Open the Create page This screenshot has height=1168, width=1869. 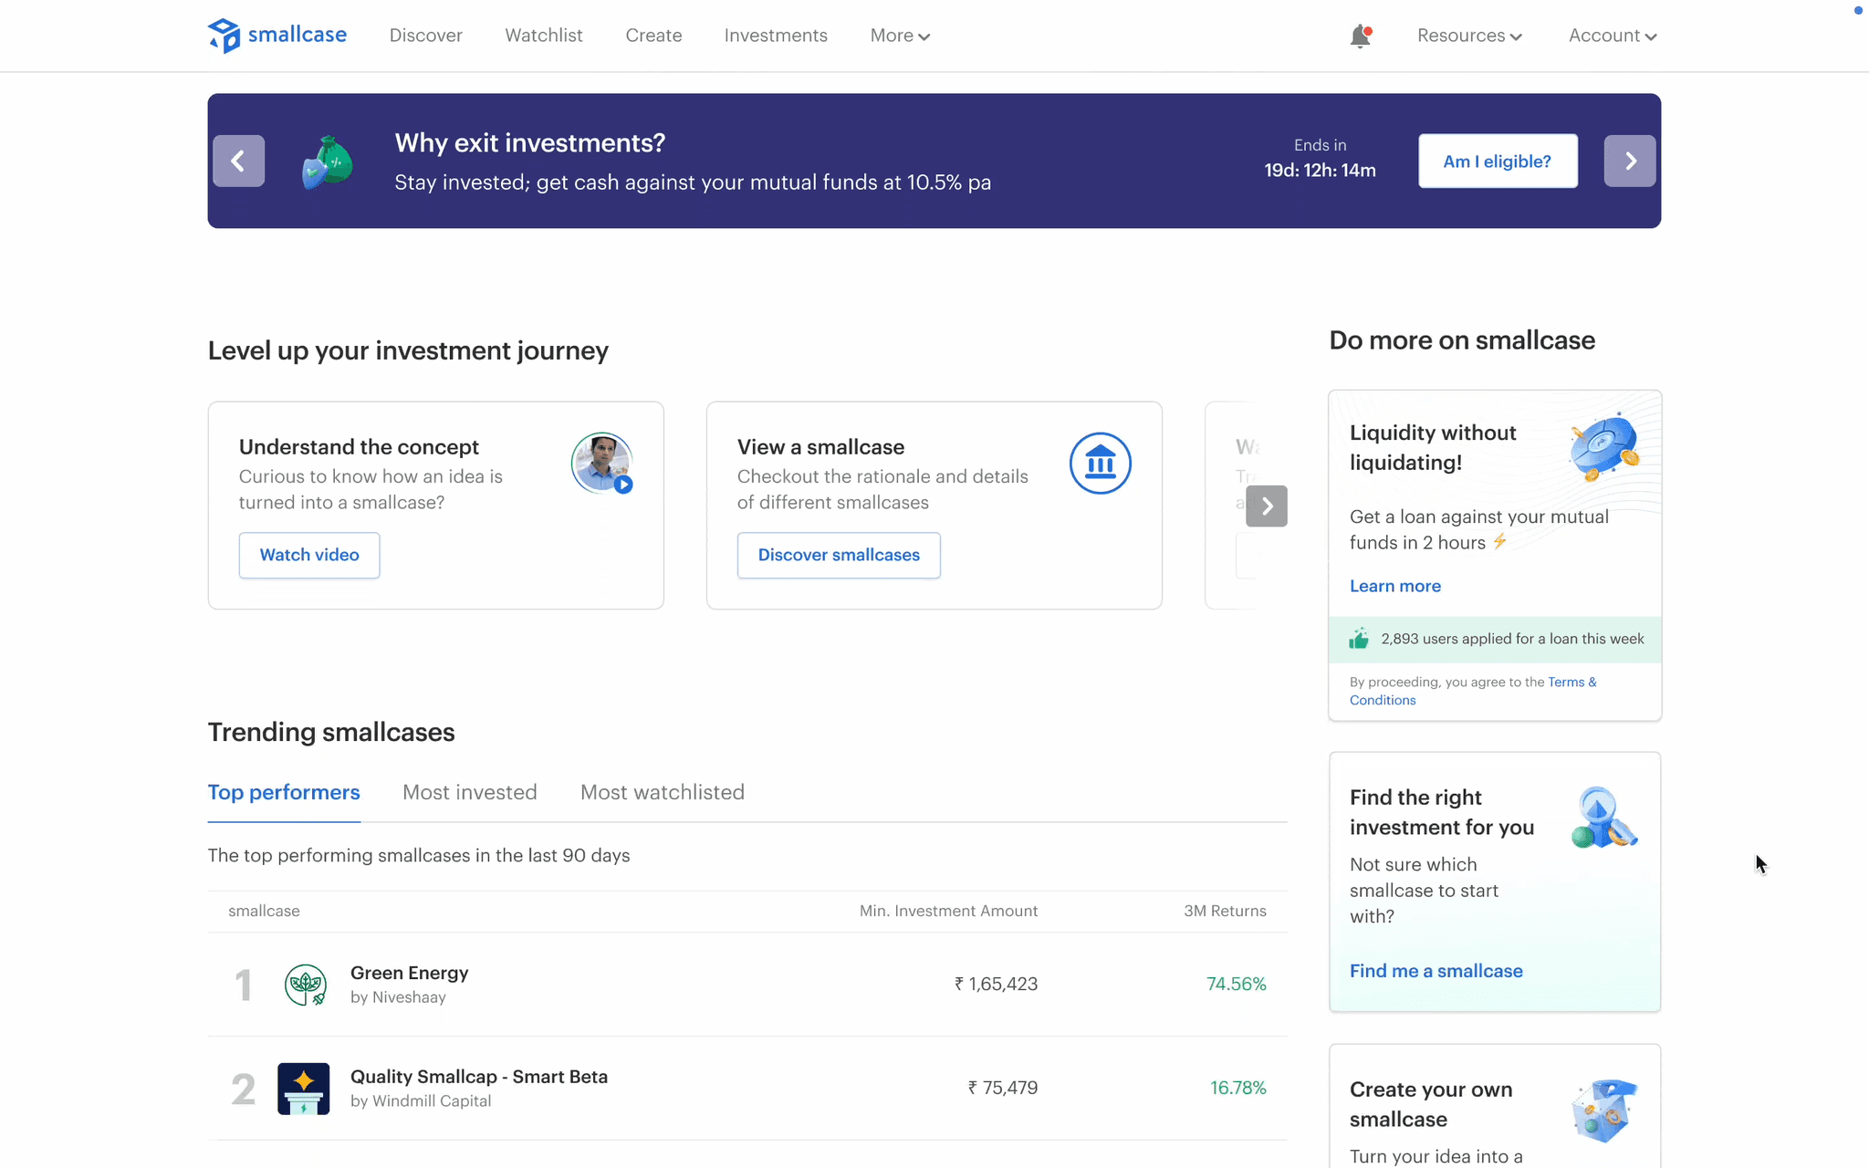coord(653,36)
